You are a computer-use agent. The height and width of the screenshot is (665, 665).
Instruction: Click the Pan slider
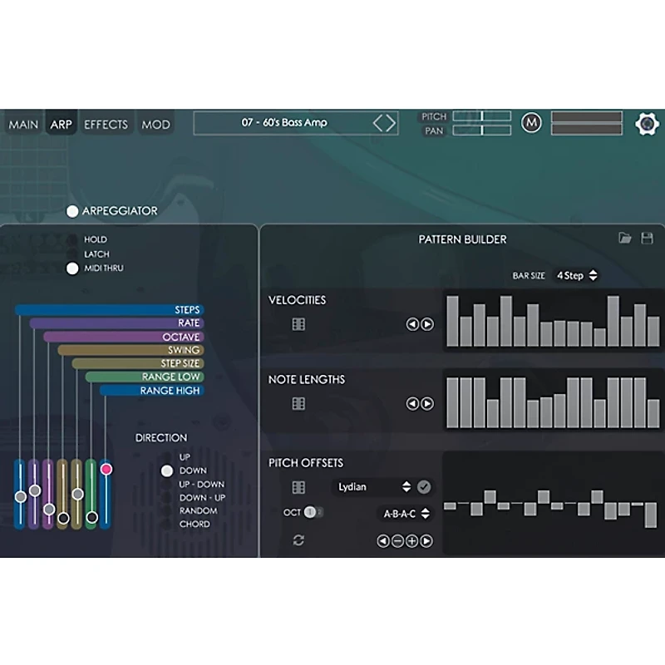pyautogui.click(x=481, y=131)
